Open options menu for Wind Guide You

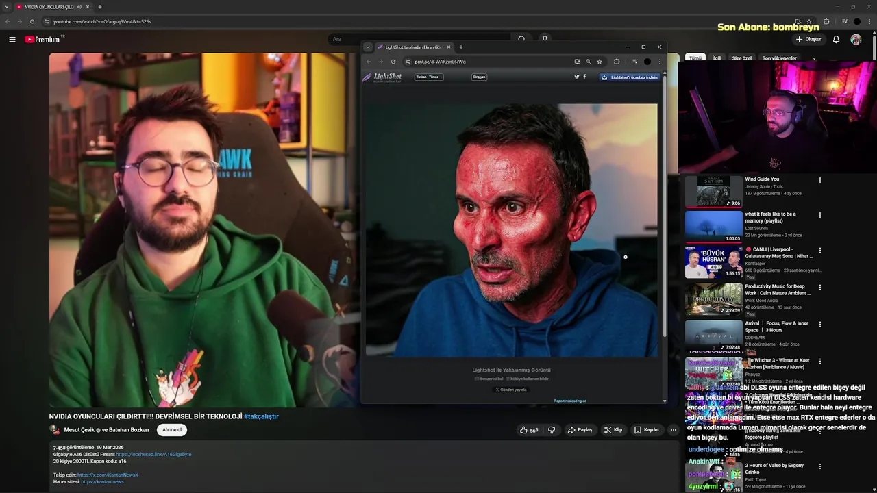coord(820,180)
